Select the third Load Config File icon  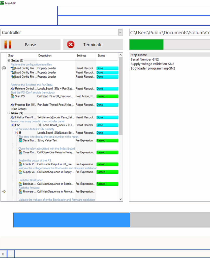point(13,77)
